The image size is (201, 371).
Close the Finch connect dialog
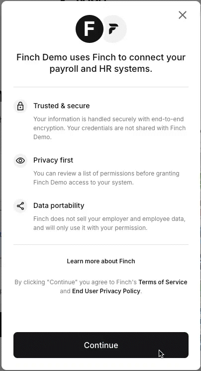182,15
